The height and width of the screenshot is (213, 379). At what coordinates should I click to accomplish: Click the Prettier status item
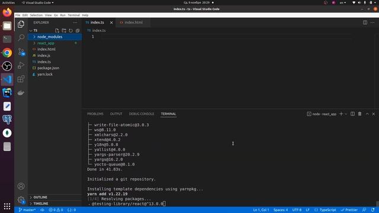click(349, 210)
